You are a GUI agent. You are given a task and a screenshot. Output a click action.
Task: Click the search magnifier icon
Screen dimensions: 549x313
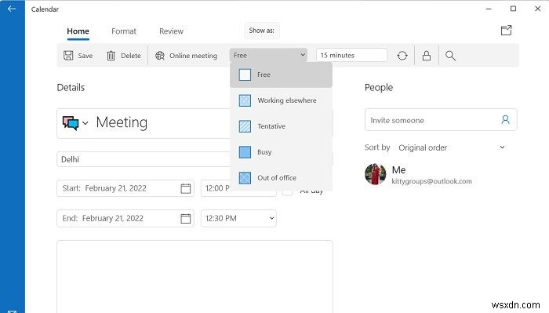[450, 56]
